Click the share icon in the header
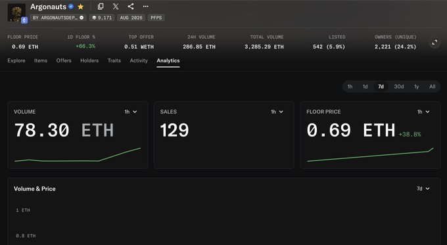447x245 pixels. [131, 7]
